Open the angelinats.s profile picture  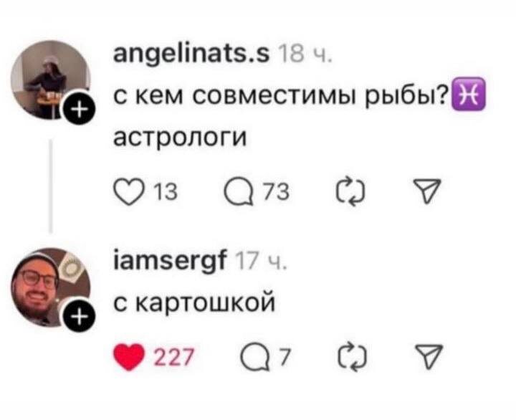point(51,80)
